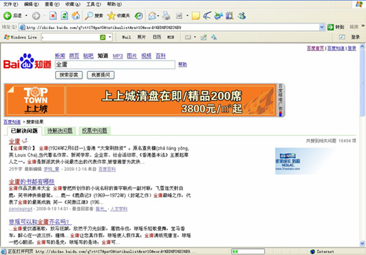Click the 搜索答案 button

pyautogui.click(x=69, y=75)
